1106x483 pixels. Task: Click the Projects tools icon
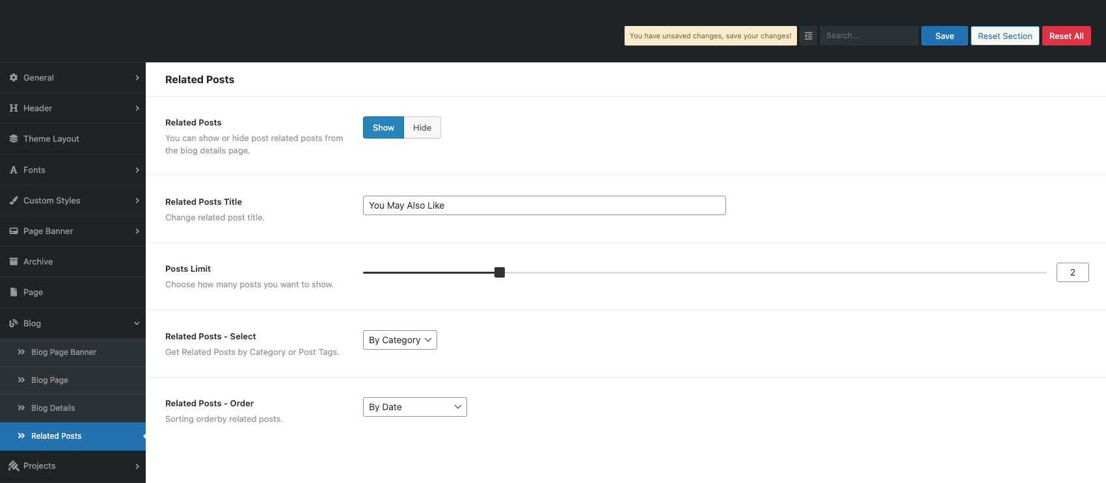(14, 465)
